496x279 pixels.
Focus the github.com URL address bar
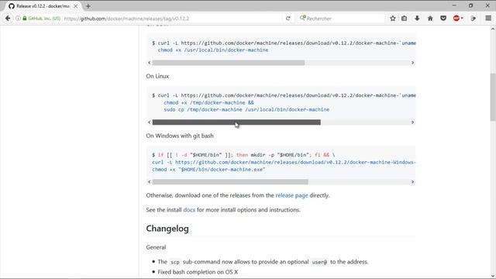(172, 19)
